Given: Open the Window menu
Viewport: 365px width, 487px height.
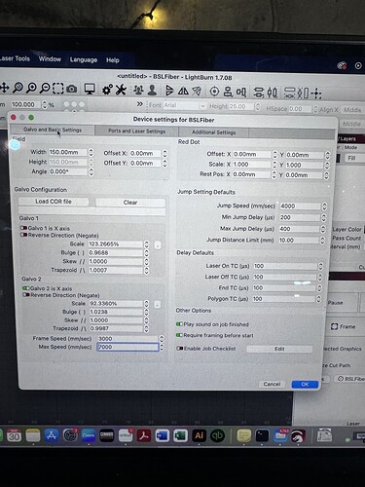Looking at the screenshot, I should point(50,59).
